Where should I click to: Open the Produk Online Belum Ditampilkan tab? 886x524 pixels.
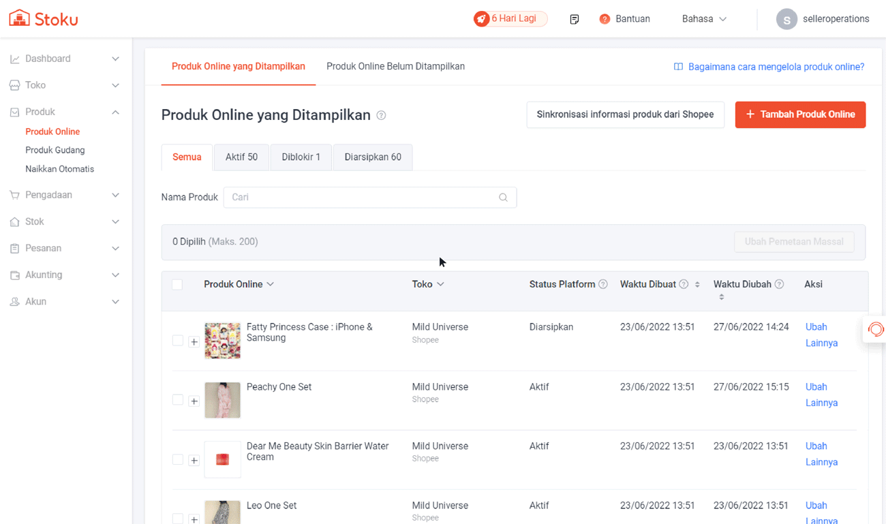click(x=395, y=66)
